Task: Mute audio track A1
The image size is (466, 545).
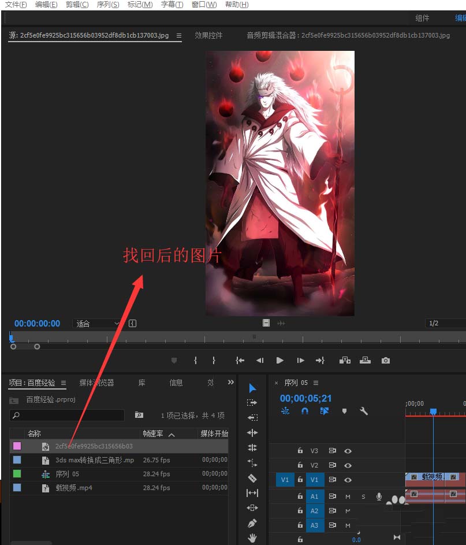Action: [x=348, y=496]
